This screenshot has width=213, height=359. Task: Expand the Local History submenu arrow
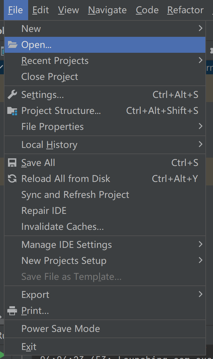point(200,144)
